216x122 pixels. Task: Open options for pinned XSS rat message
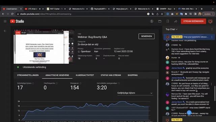[212, 37]
